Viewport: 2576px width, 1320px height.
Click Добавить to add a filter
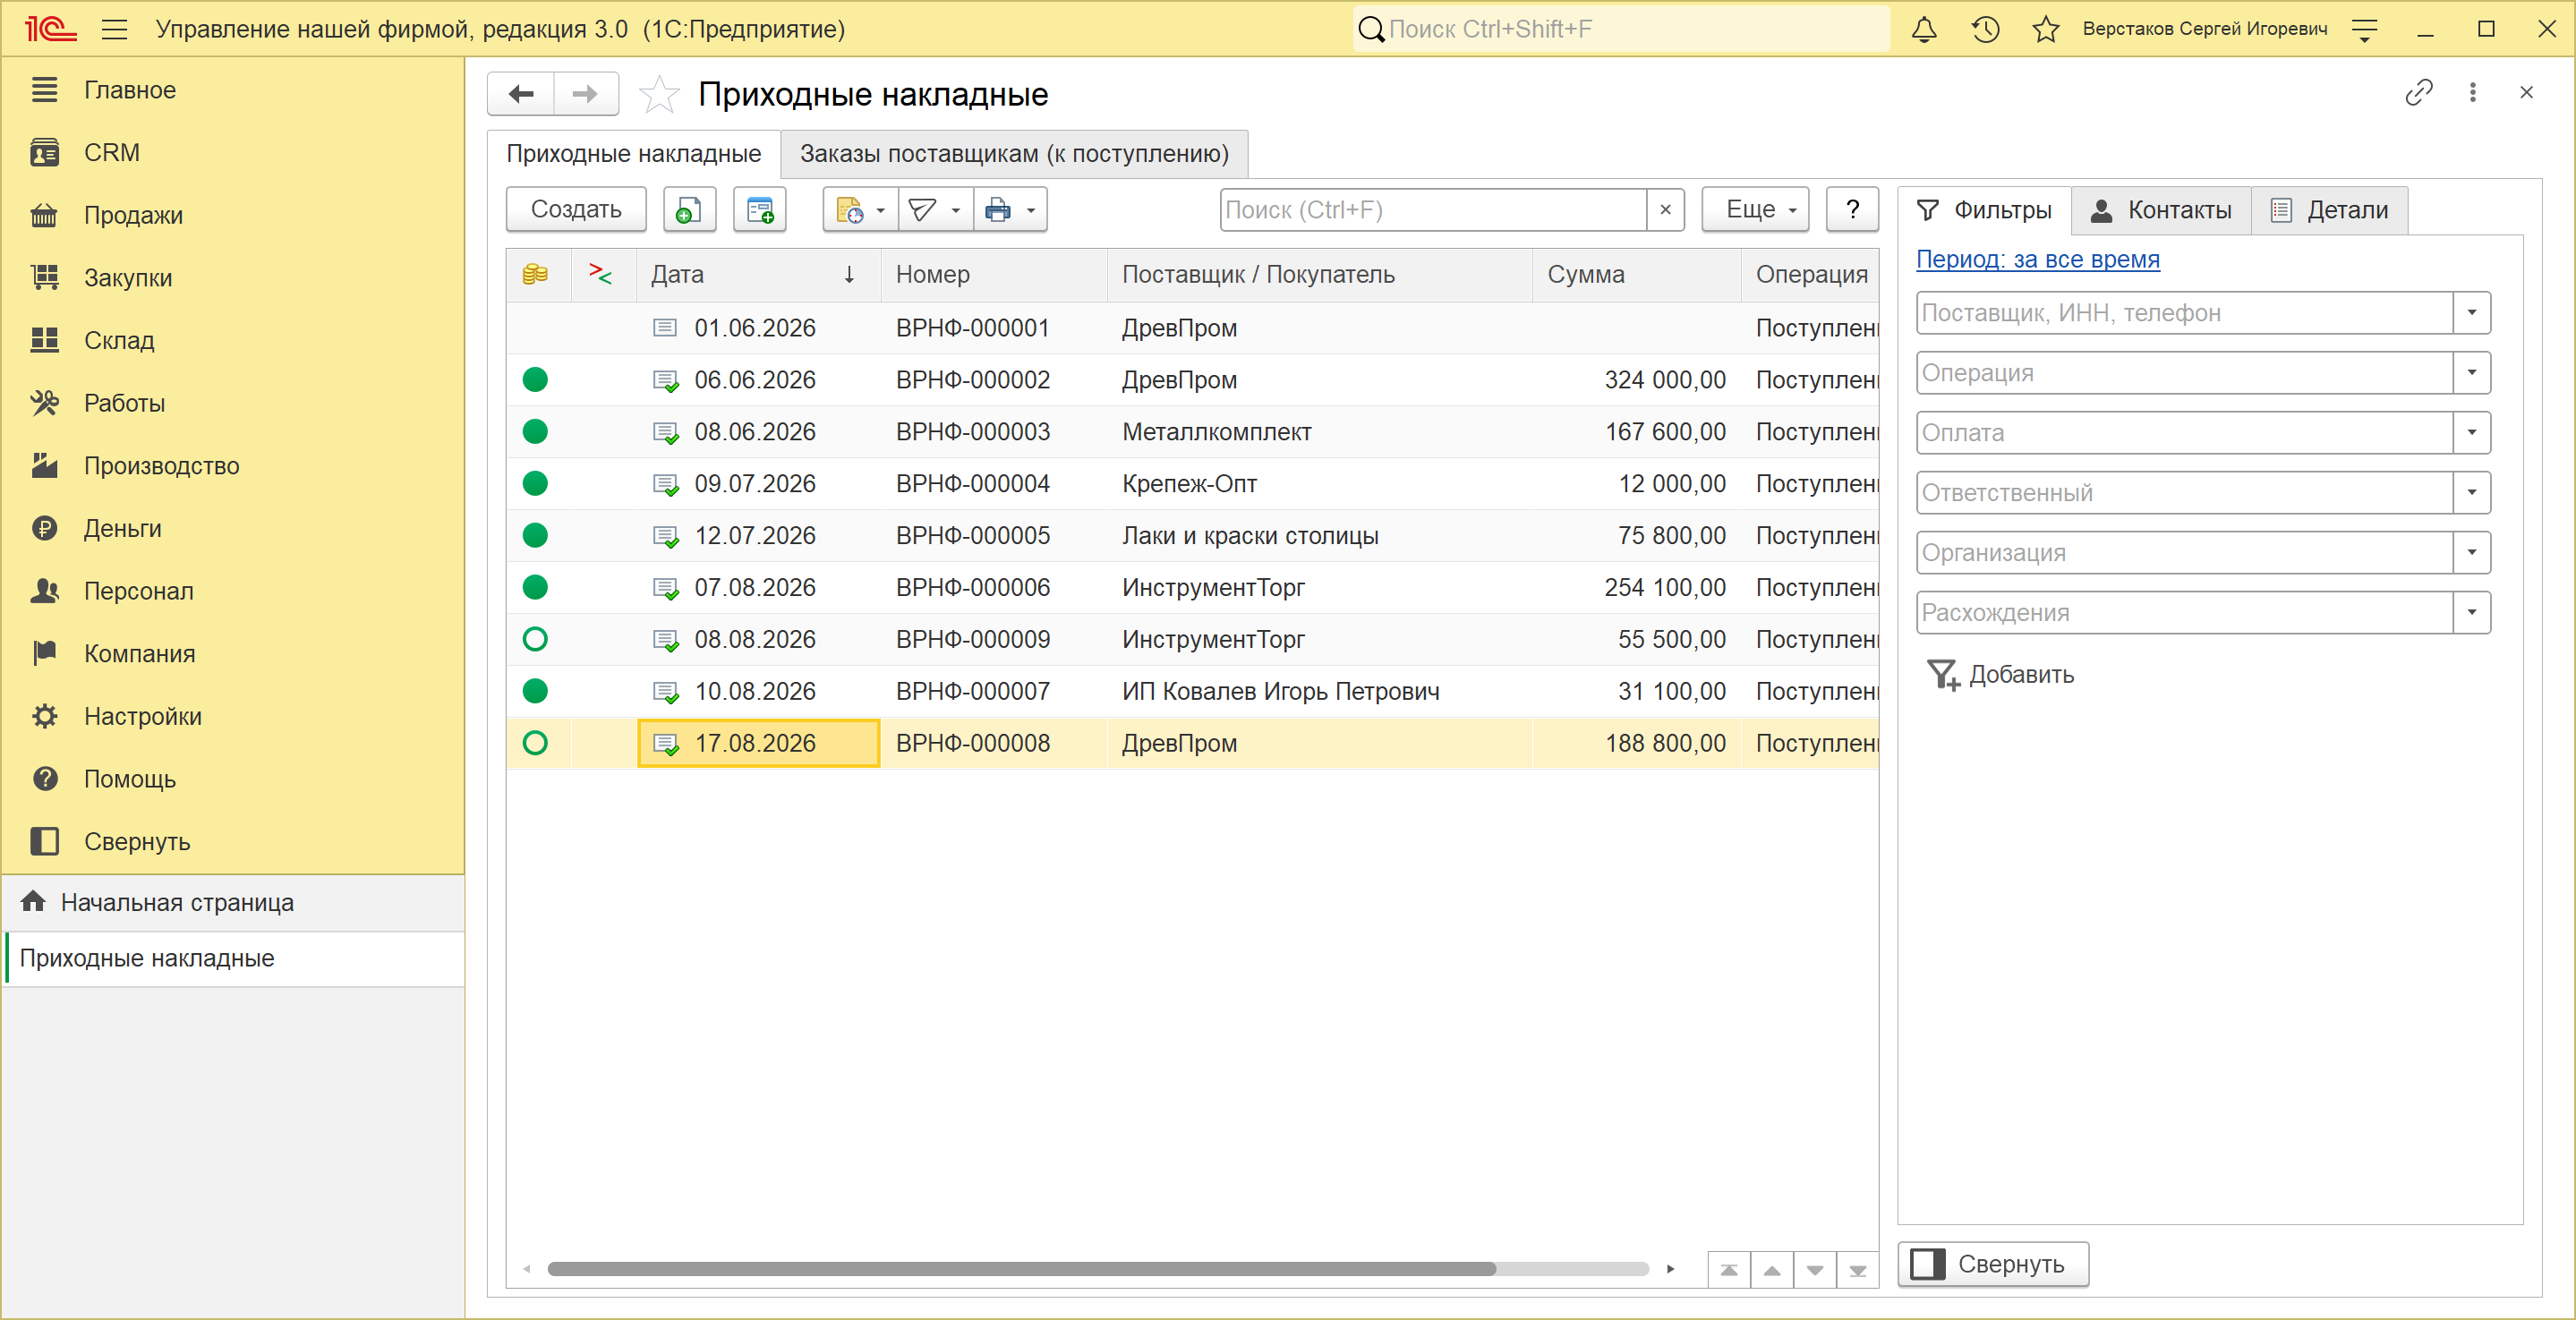coord(2001,675)
